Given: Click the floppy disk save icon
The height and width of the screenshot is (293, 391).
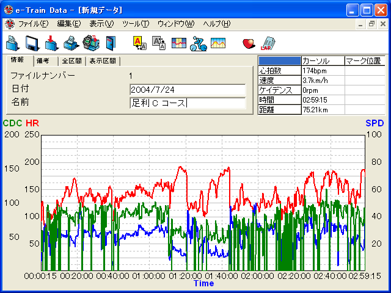Looking at the screenshot, I should coord(32,43).
